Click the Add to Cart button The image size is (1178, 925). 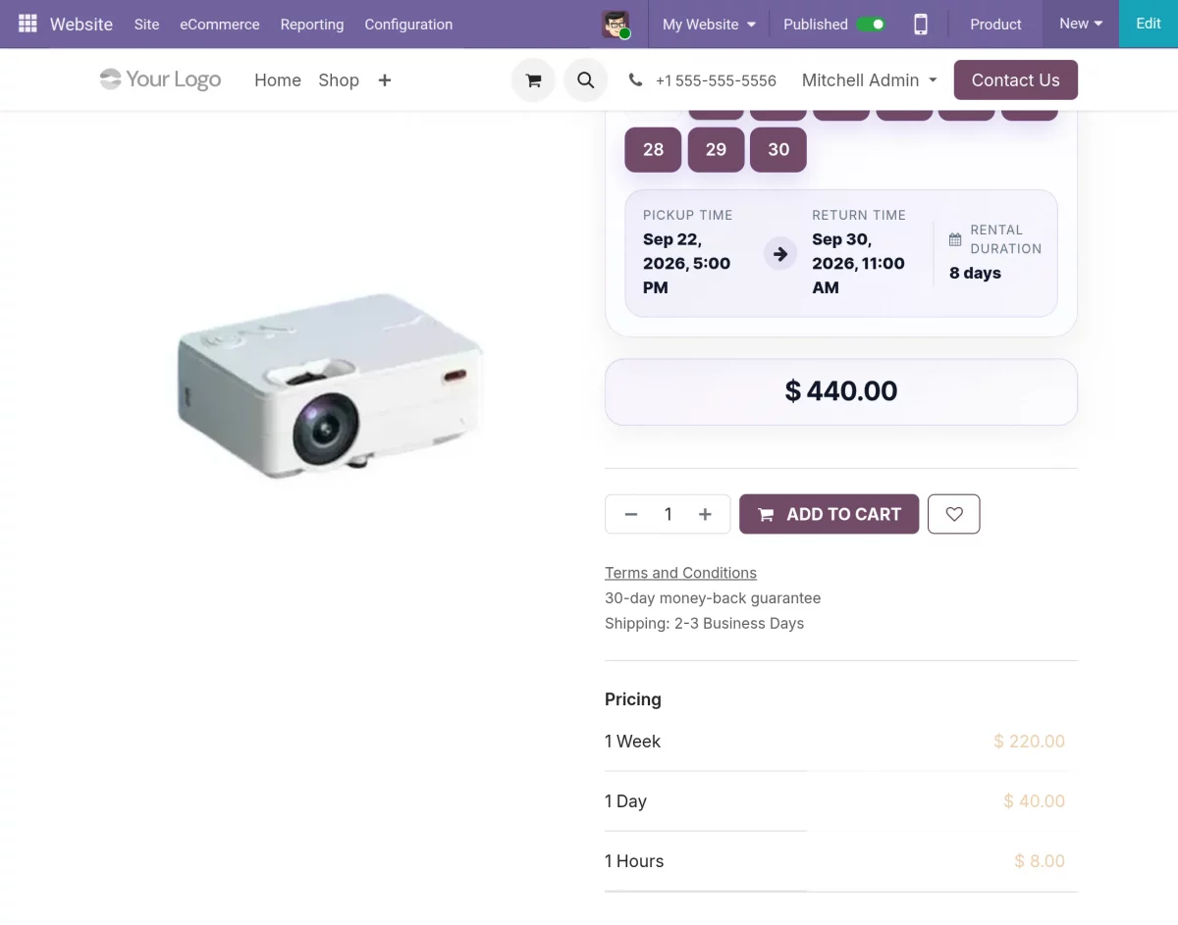click(830, 514)
